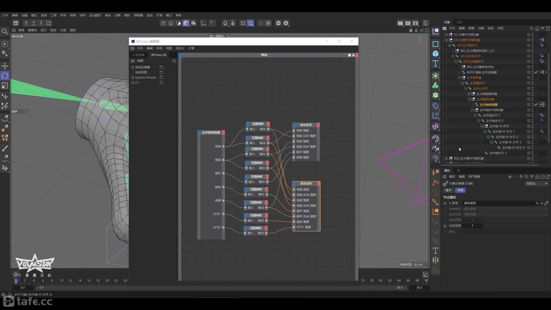The image size is (551, 310).
Task: Toggle the highlighted workplane snap icon
Action: click(251, 23)
